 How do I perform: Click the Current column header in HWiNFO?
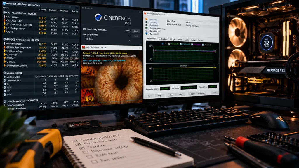pyautogui.click(x=42, y=10)
